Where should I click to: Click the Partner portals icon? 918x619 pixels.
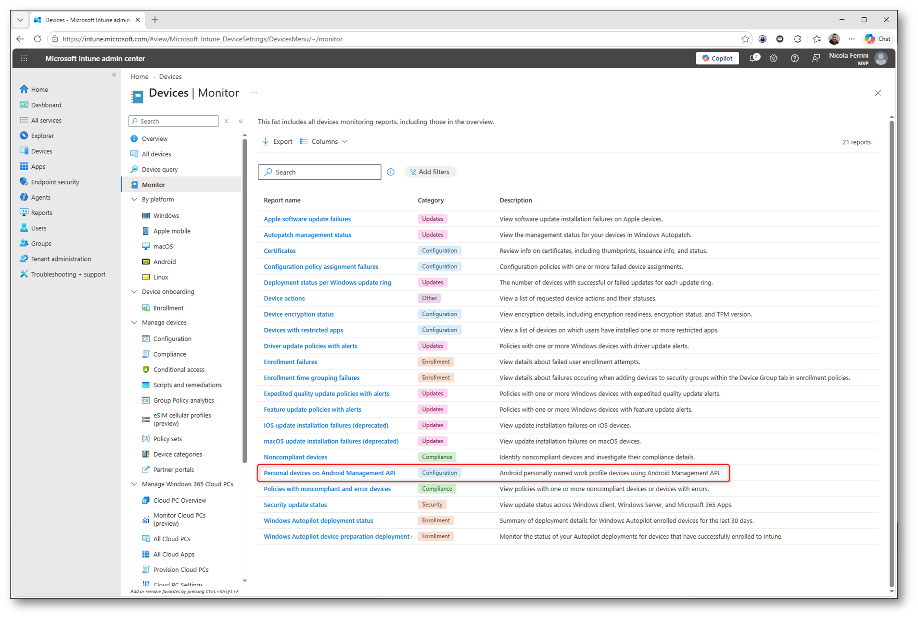(146, 470)
